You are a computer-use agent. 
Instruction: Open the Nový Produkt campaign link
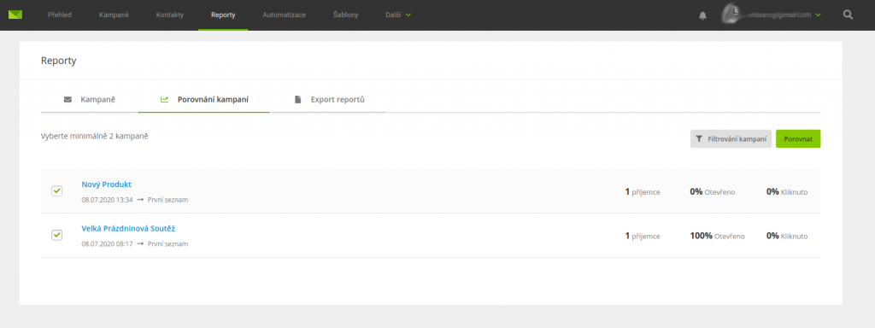point(106,184)
